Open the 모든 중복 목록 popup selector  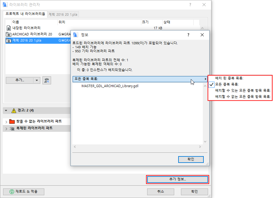(x=140, y=79)
